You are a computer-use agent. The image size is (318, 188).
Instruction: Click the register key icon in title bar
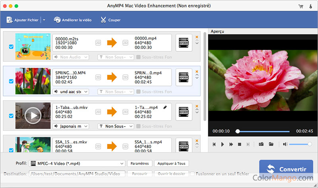pos(310,6)
